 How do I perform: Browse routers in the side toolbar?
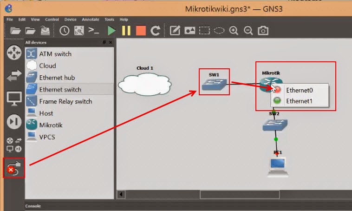[x=14, y=53]
